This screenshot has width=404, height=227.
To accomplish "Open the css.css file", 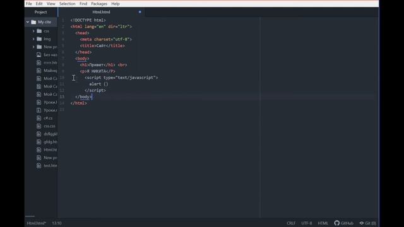I will (x=49, y=126).
